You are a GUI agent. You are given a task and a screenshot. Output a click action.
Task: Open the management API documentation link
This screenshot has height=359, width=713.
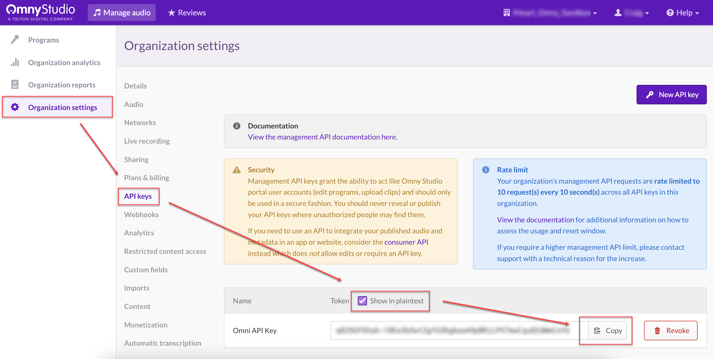[322, 137]
